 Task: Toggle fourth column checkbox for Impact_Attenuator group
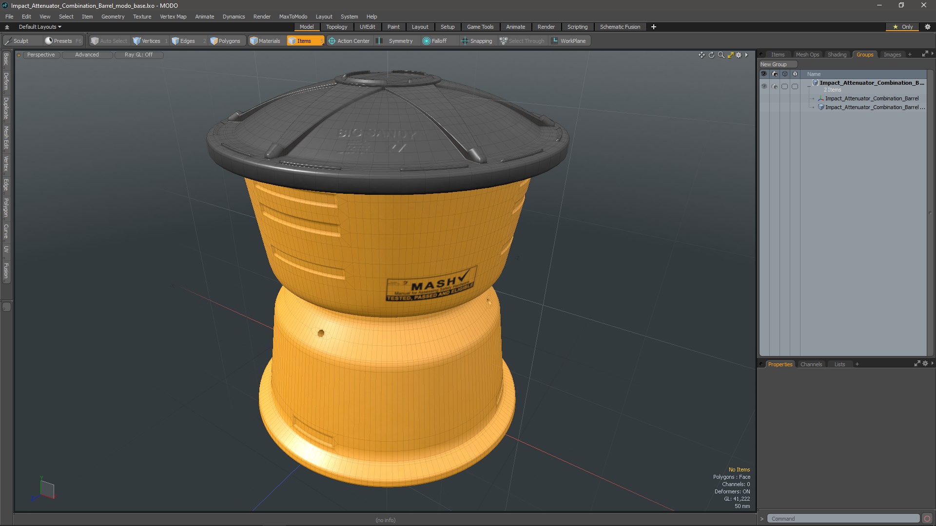(x=795, y=86)
